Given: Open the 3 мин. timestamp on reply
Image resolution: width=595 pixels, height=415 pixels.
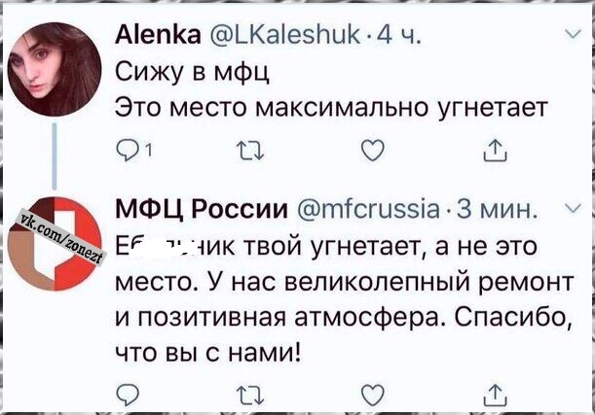Looking at the screenshot, I should pos(499,210).
